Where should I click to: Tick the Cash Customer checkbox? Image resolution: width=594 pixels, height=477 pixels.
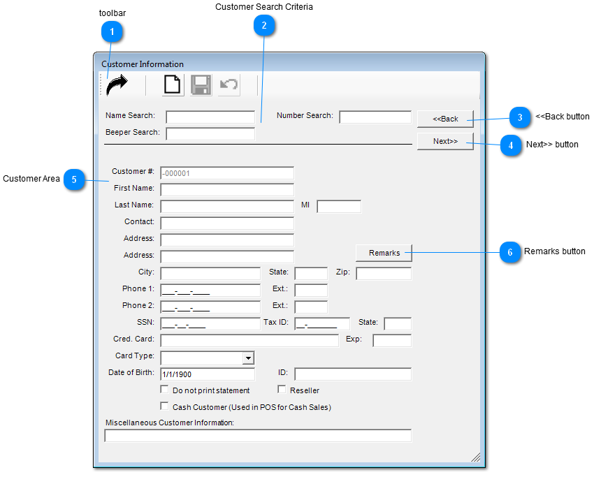(x=164, y=406)
